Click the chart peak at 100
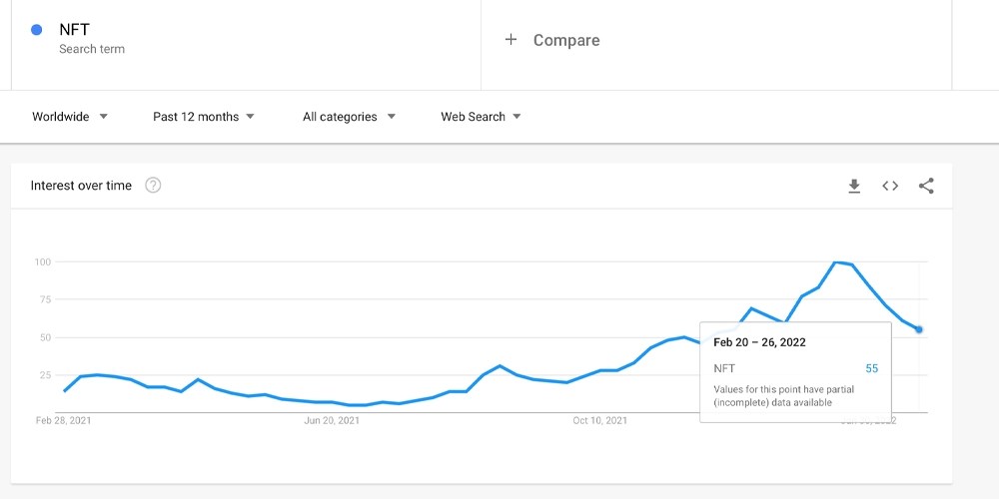Viewport: 999px width, 499px height. pyautogui.click(x=835, y=262)
